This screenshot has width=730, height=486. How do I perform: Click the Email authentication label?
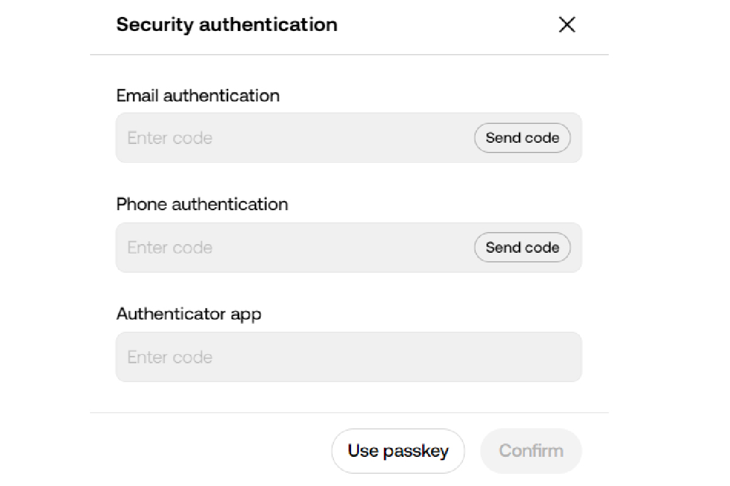click(198, 95)
